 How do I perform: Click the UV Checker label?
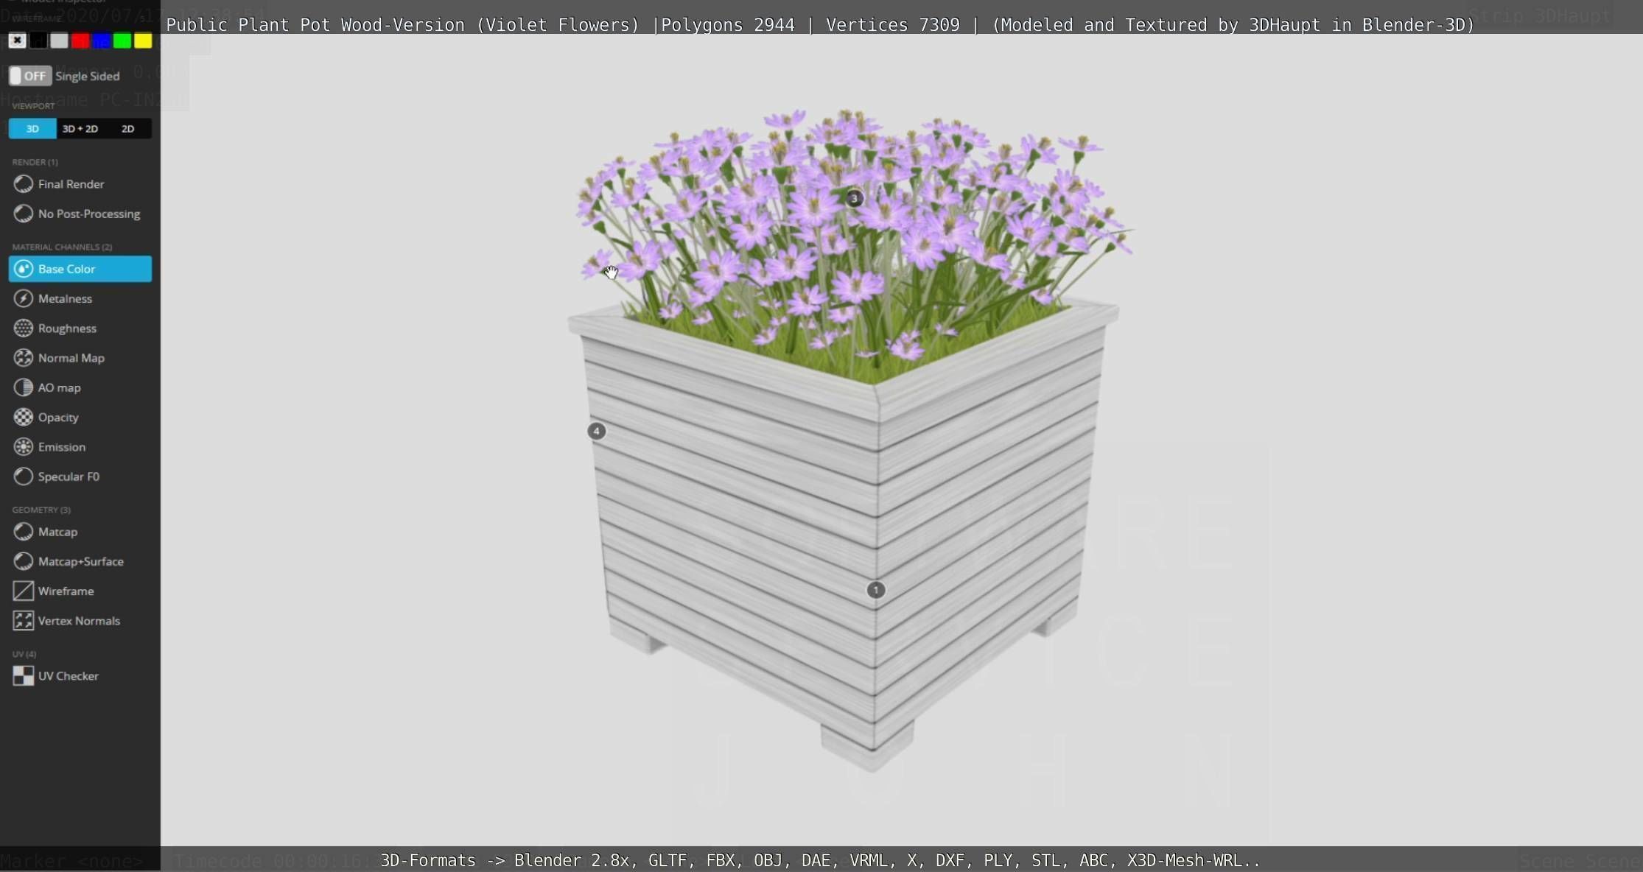pos(69,676)
